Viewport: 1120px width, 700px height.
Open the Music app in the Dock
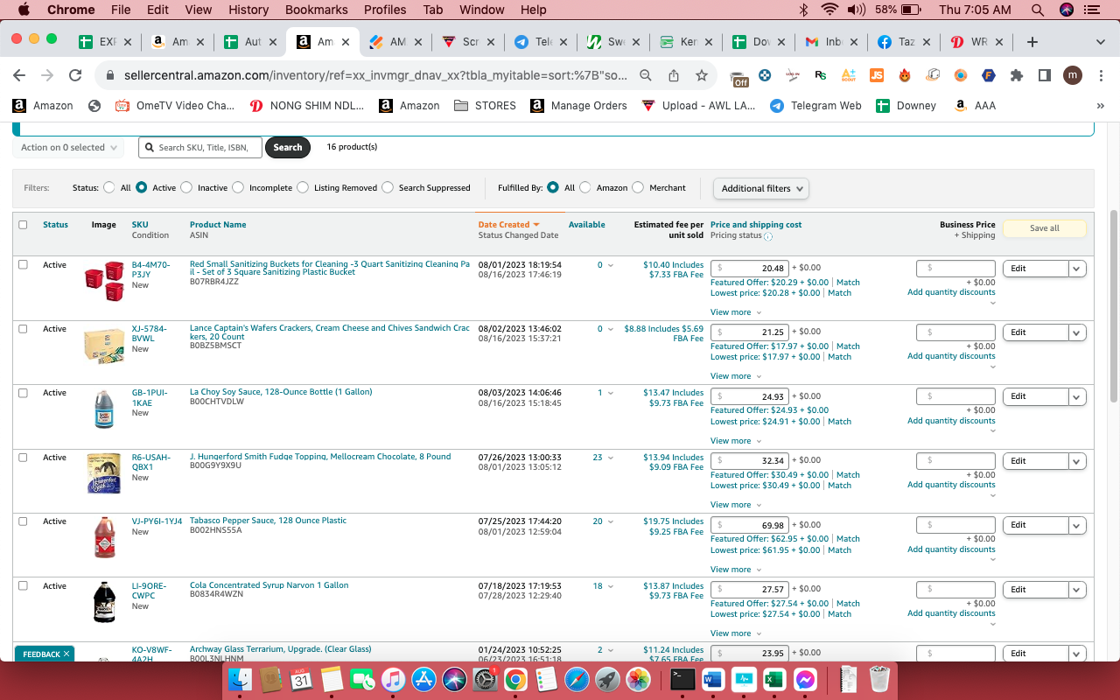tap(393, 679)
